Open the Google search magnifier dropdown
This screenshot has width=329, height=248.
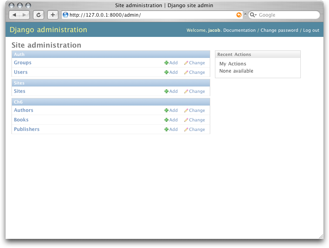click(x=254, y=15)
